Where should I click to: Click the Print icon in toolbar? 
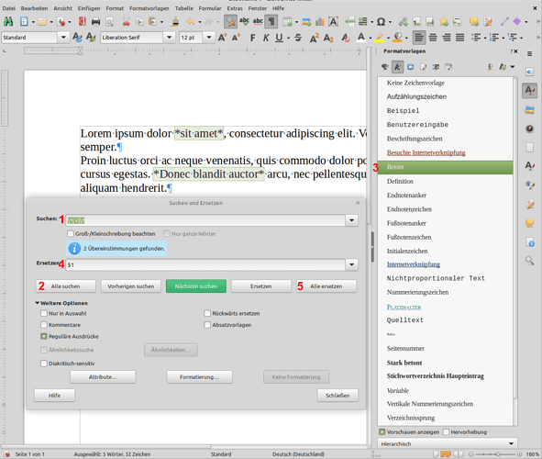[95, 22]
